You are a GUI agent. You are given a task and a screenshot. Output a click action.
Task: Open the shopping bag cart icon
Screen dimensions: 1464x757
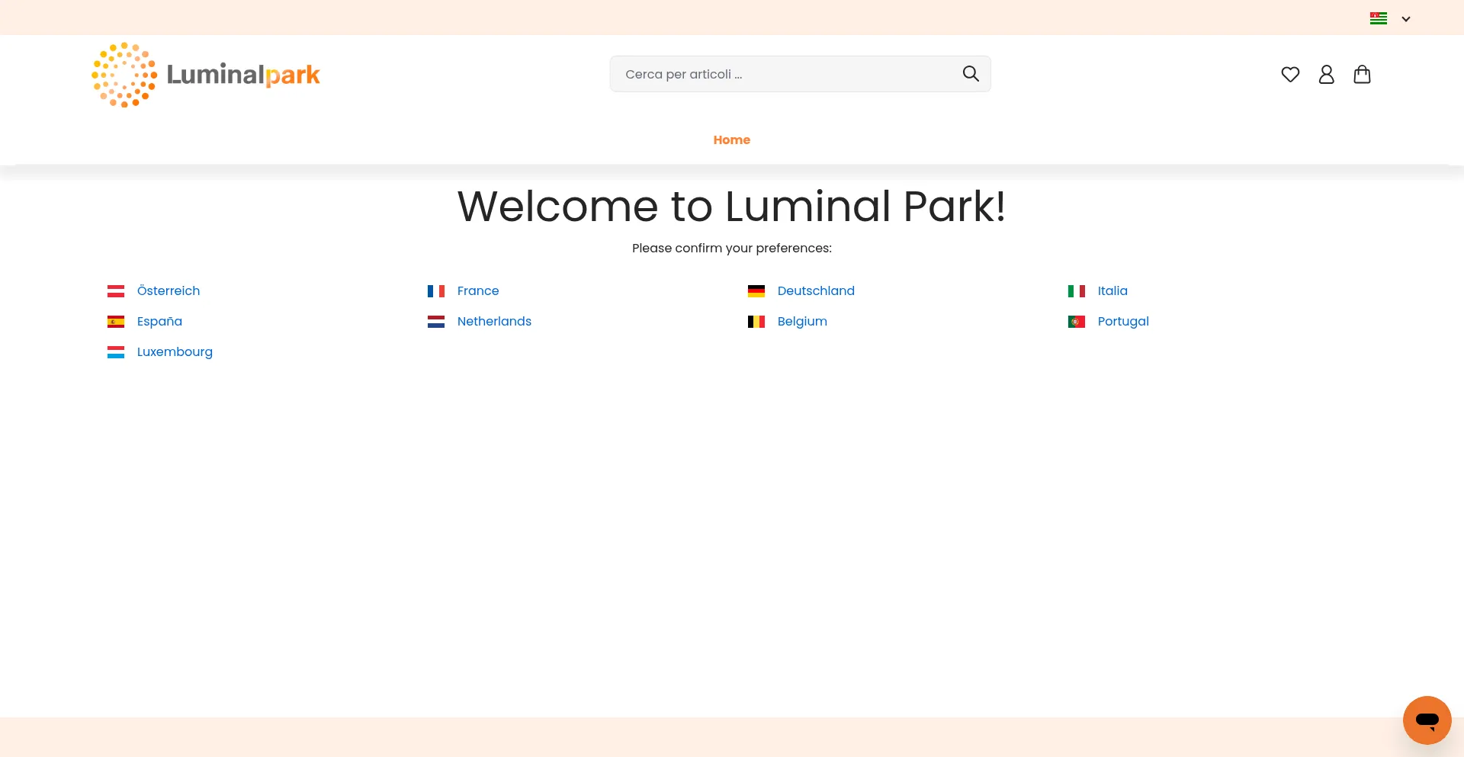(1362, 75)
